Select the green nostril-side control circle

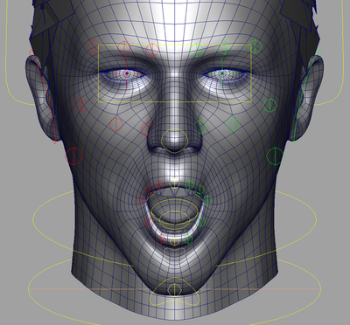pos(200,127)
